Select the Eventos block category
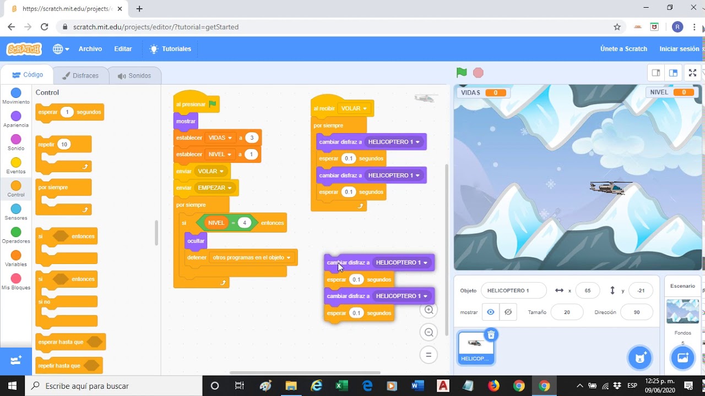705x396 pixels. [16, 166]
